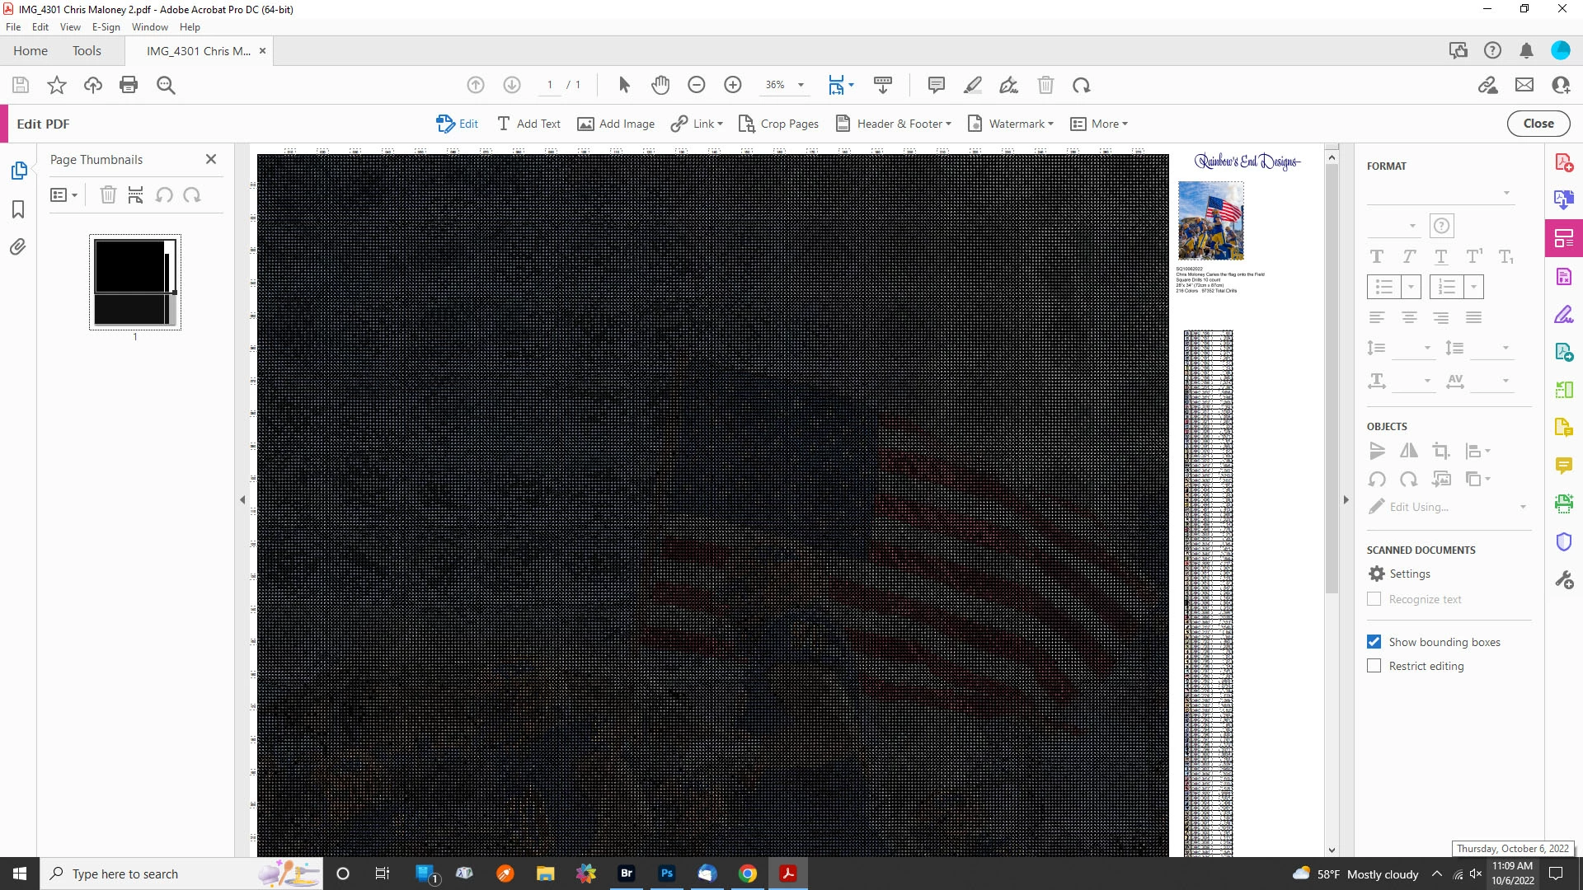Open the E-Sign menu
The width and height of the screenshot is (1583, 890).
(106, 27)
